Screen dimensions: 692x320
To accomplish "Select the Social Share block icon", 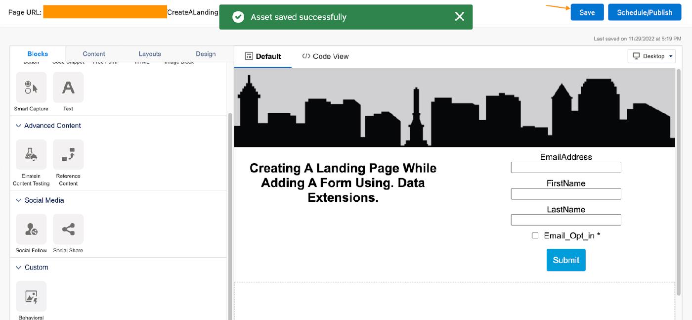I will tap(68, 229).
